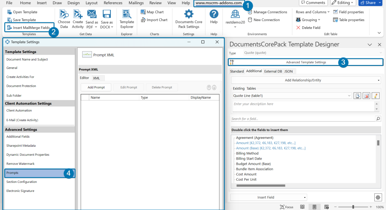Click the search magnifier icon in field search

(x=378, y=119)
